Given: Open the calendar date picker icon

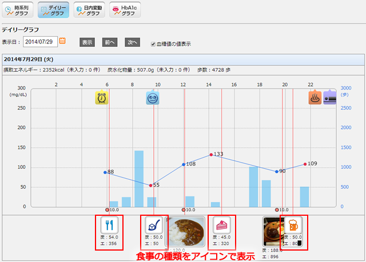Looking at the screenshot, I should [x=63, y=41].
